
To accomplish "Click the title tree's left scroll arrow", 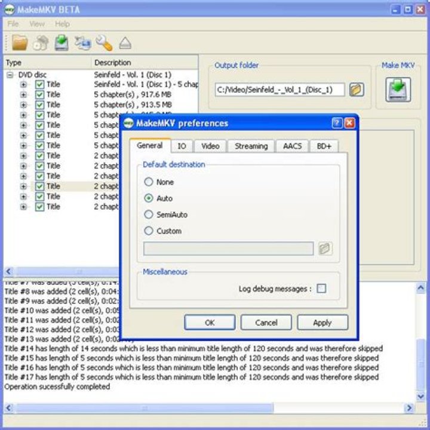I will pos(8,272).
